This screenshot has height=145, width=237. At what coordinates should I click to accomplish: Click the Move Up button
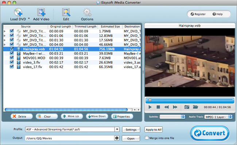(x=72, y=116)
